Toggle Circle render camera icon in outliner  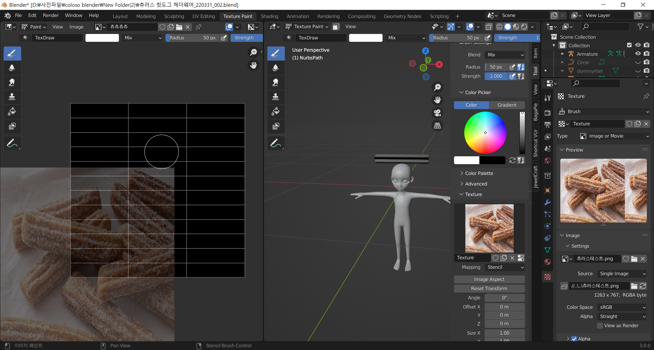[647, 62]
